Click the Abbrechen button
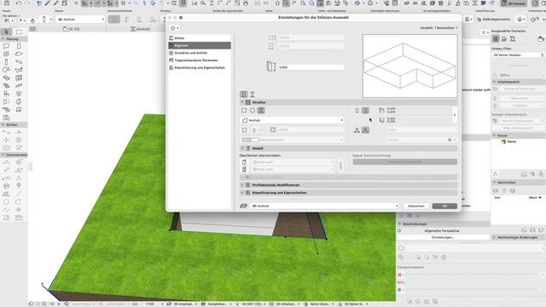The height and width of the screenshot is (307, 546). (x=416, y=206)
